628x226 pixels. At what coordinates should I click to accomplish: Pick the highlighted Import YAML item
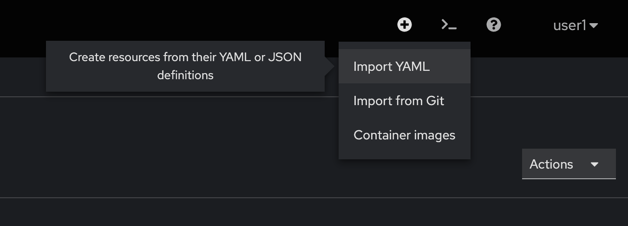pyautogui.click(x=405, y=66)
